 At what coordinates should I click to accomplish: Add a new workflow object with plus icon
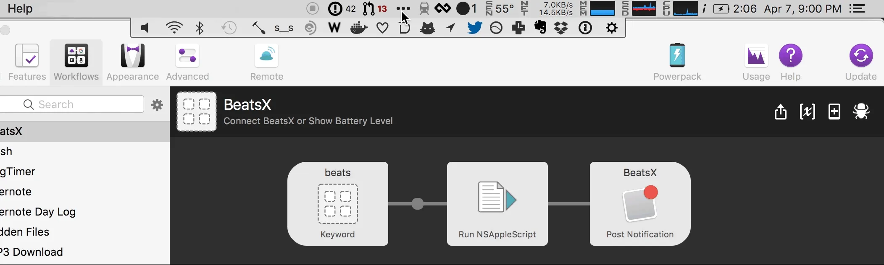tap(834, 112)
